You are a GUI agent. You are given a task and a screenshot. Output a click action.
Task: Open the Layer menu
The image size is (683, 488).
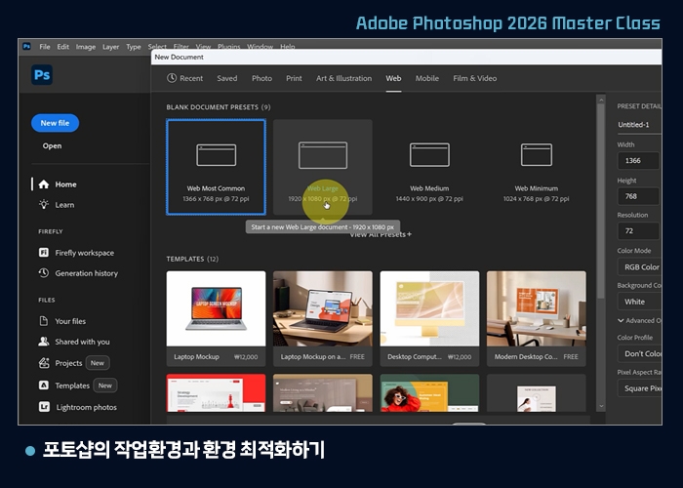pyautogui.click(x=110, y=47)
